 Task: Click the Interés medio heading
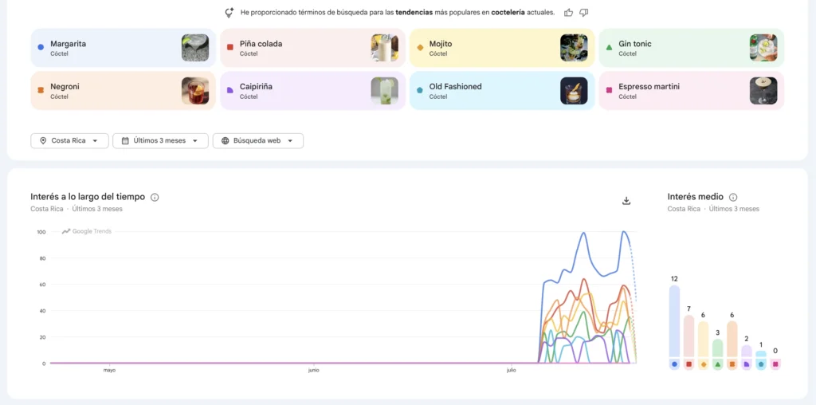coord(695,197)
